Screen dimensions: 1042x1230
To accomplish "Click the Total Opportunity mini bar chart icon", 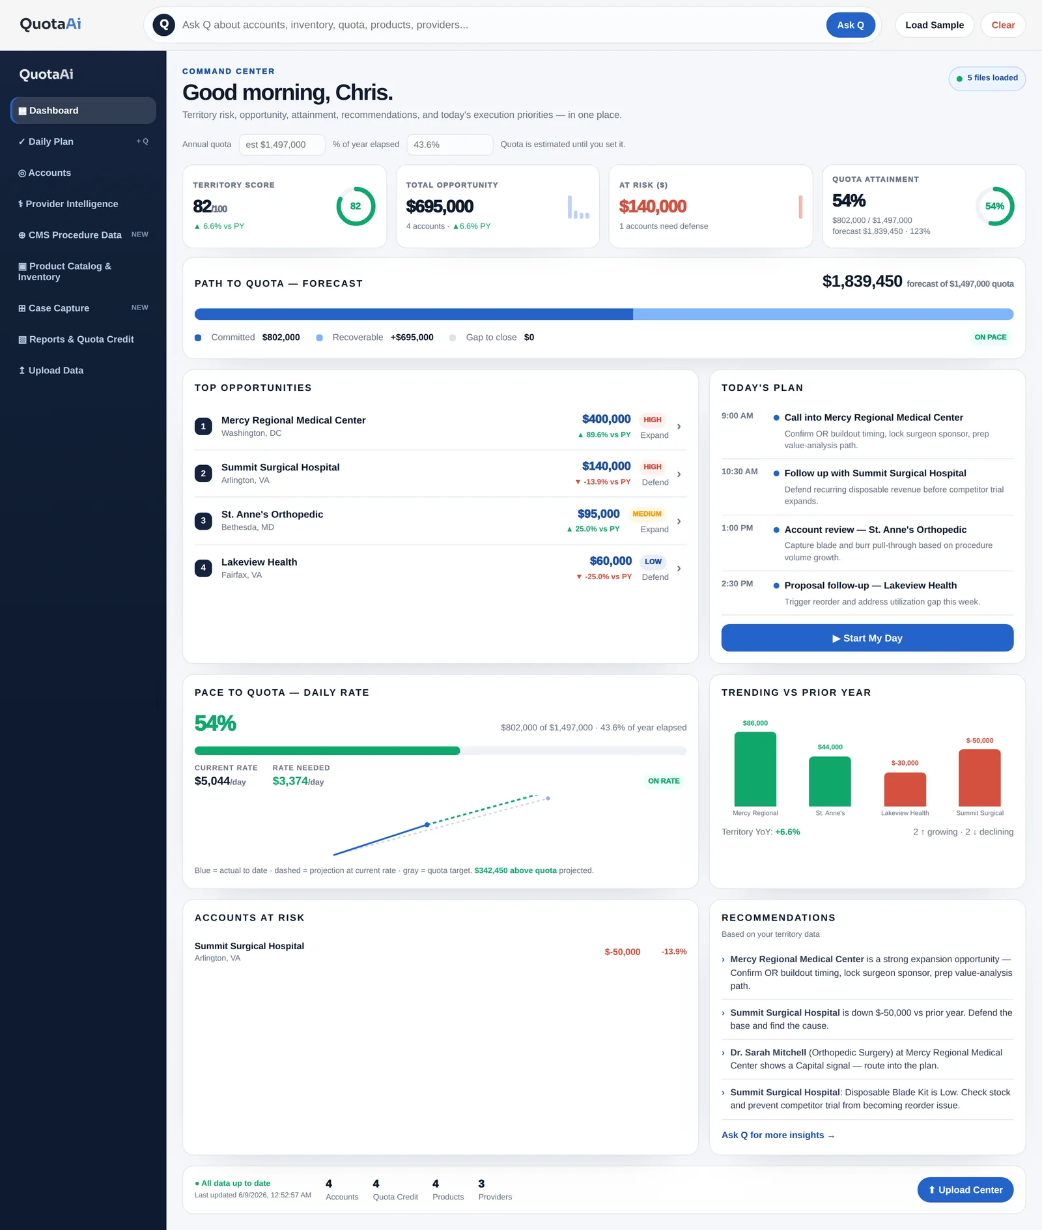I will (578, 207).
